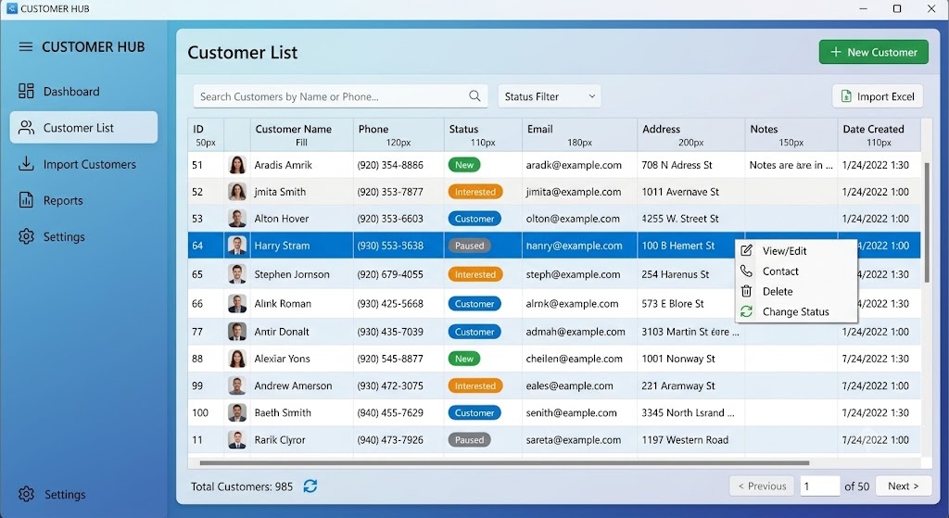Screen dimensions: 949x518
Task: Click Stephen Jornson's avatar photo
Action: pyautogui.click(x=236, y=274)
